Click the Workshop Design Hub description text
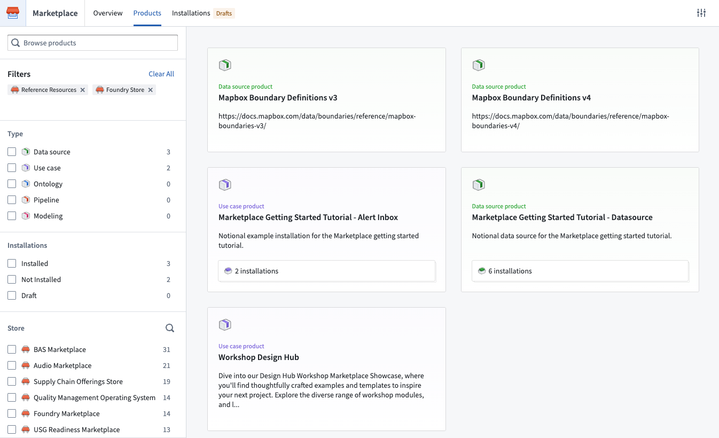 [322, 390]
